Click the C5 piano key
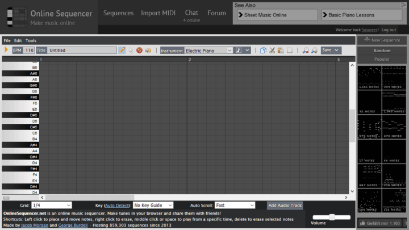Screen dimensions: 409x230 coord(20,133)
